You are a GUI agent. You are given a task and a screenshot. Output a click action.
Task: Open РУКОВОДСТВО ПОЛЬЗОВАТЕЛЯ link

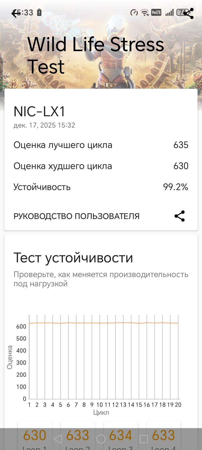pyautogui.click(x=77, y=216)
